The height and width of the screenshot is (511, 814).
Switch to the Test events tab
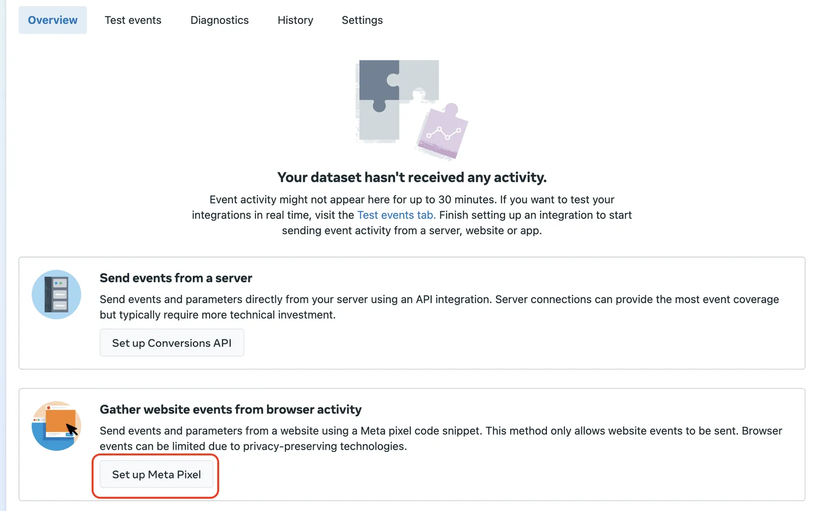[133, 20]
